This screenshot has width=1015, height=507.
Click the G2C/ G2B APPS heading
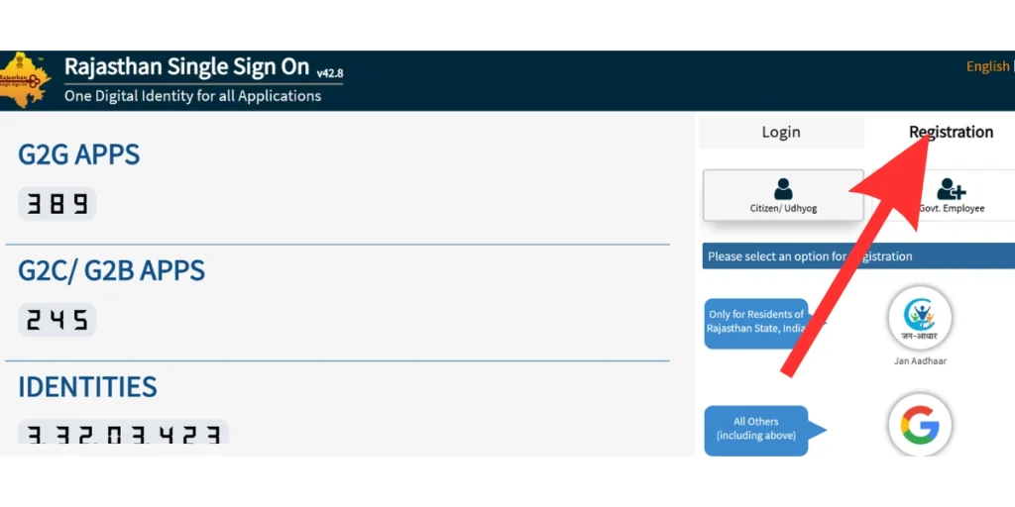tap(111, 270)
